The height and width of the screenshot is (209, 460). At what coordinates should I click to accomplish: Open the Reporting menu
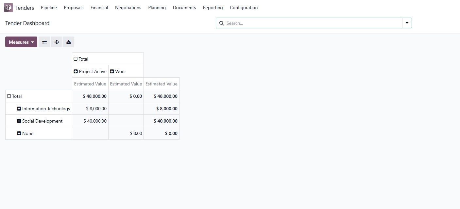tap(213, 7)
